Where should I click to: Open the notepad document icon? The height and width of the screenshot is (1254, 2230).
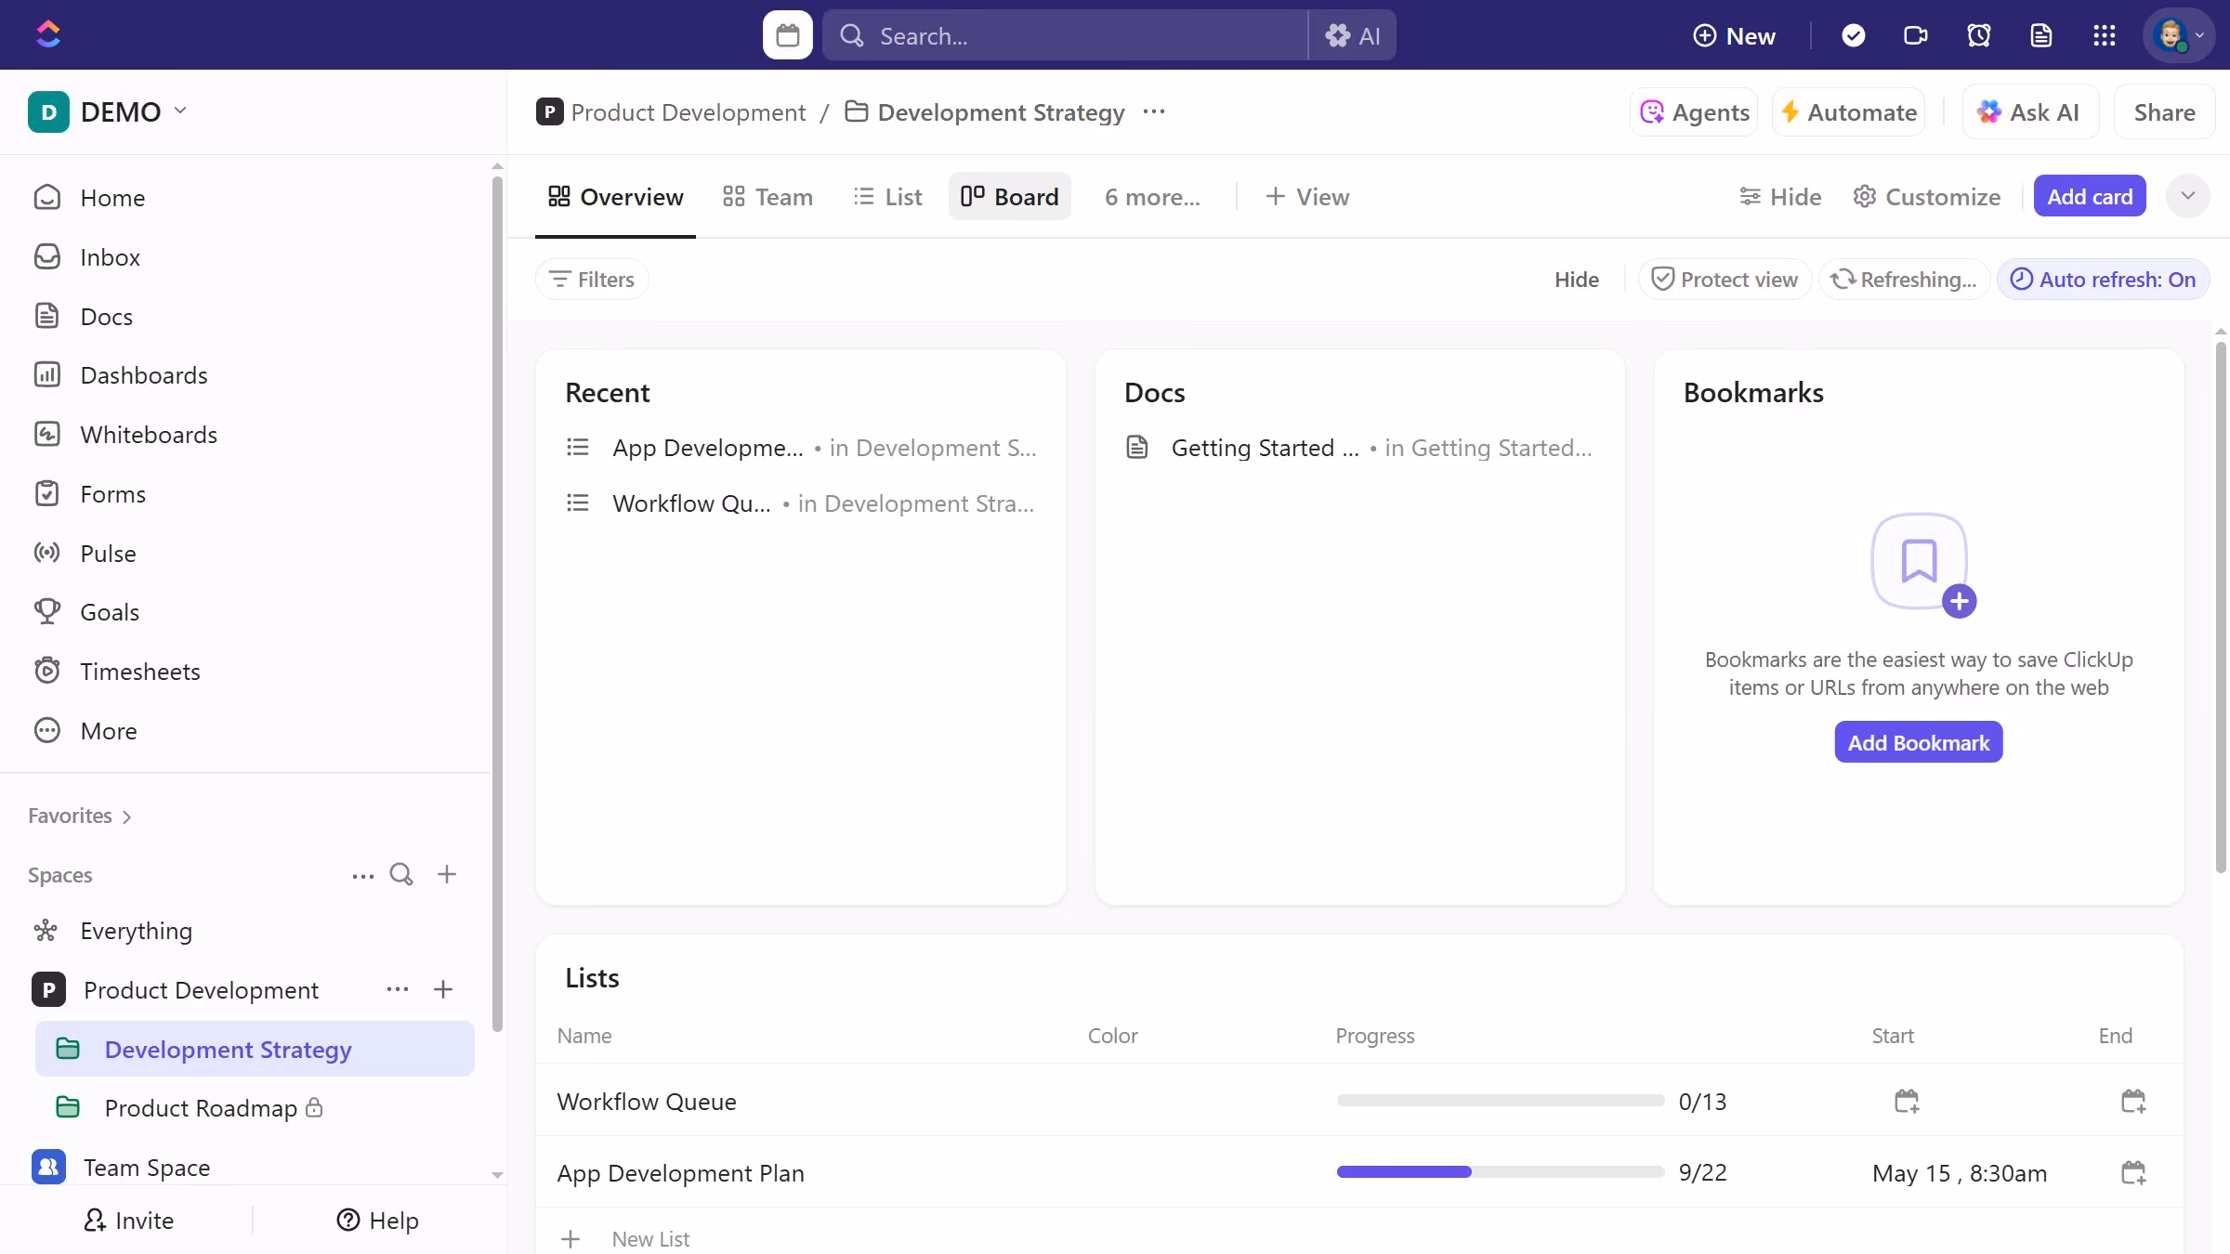pos(2040,35)
